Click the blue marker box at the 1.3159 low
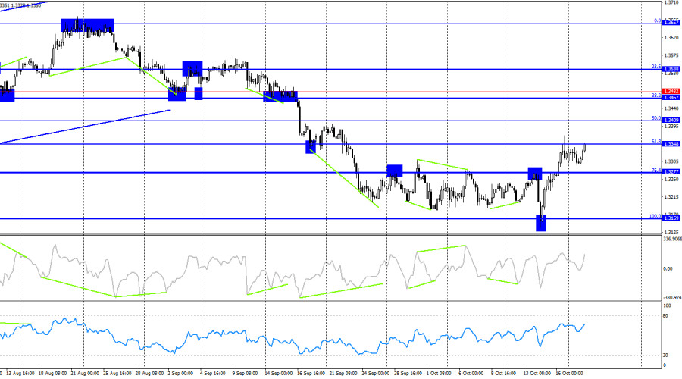Image resolution: width=682 pixels, height=379 pixels. [540, 223]
